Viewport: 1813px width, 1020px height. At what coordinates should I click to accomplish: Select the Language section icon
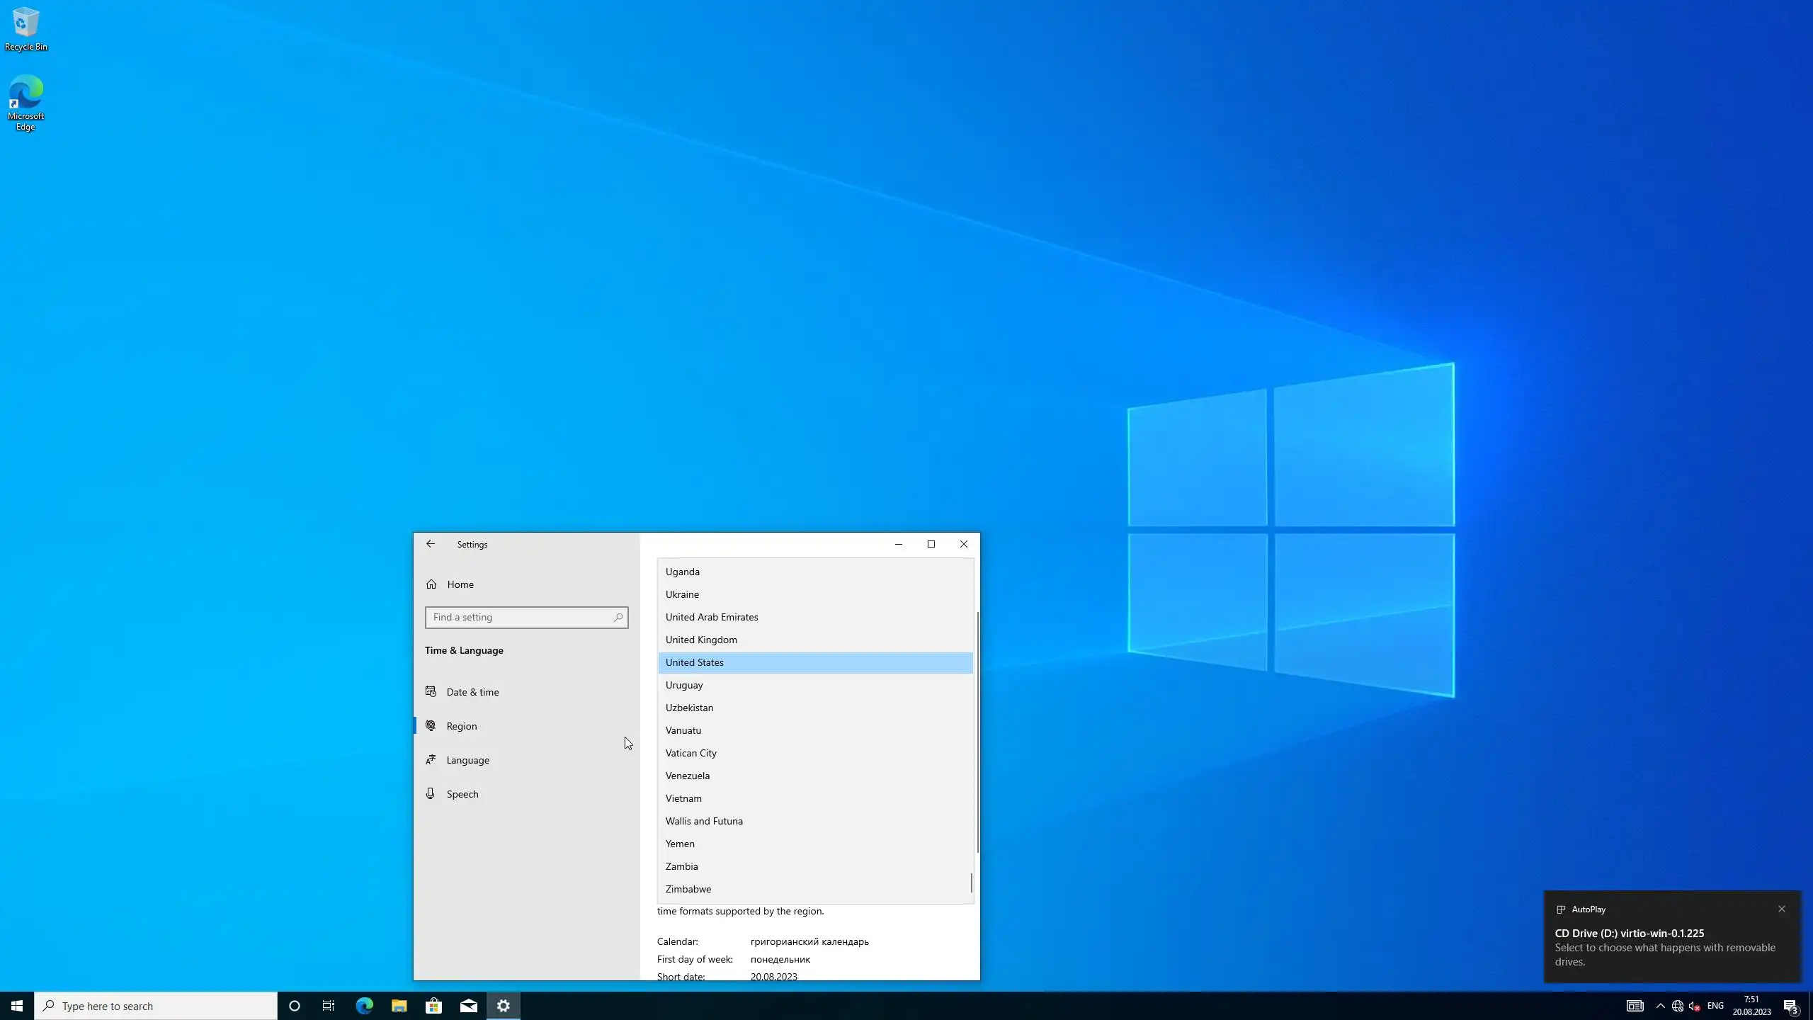[431, 760]
